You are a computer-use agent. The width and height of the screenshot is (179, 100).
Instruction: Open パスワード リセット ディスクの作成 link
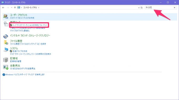(22, 18)
